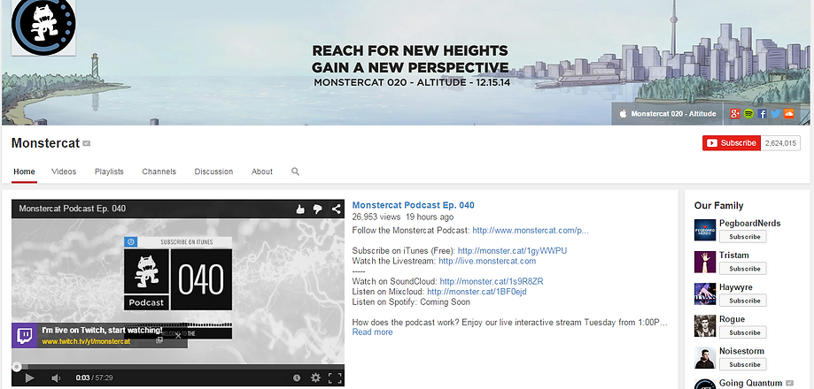Screen dimensions: 814x389
Task: Open the Haywyre channel avatar
Action: tap(705, 294)
